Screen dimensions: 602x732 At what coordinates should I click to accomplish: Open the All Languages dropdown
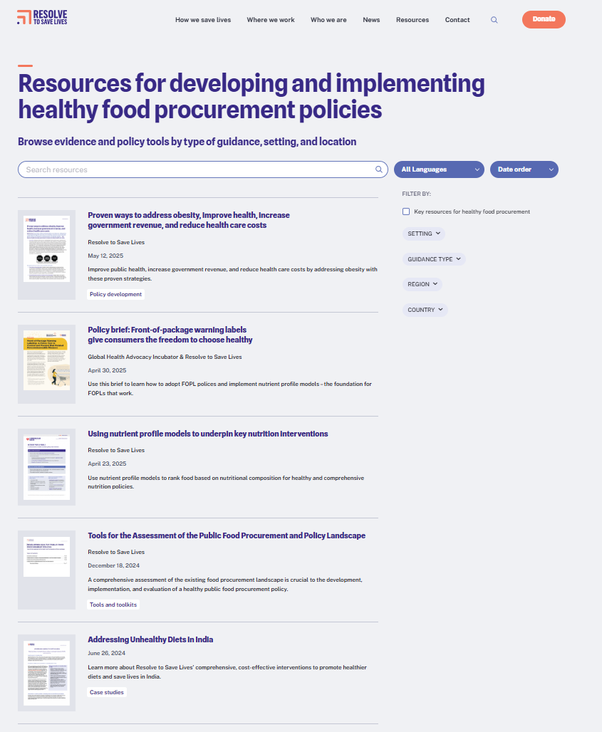point(438,169)
